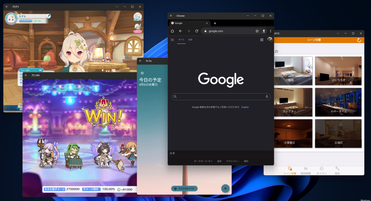Click back arrow in プリコネR title bar
This screenshot has width=371, height=201.
click(26, 75)
